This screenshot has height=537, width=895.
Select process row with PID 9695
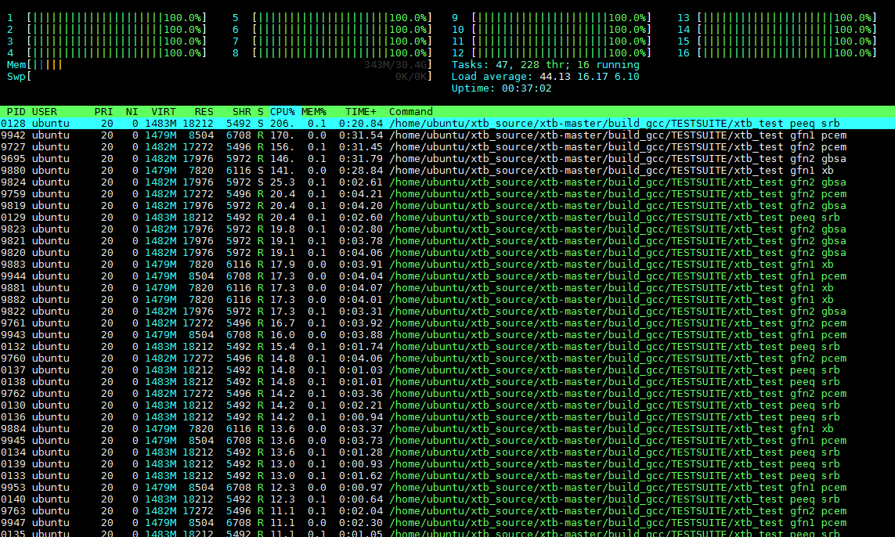(448, 159)
